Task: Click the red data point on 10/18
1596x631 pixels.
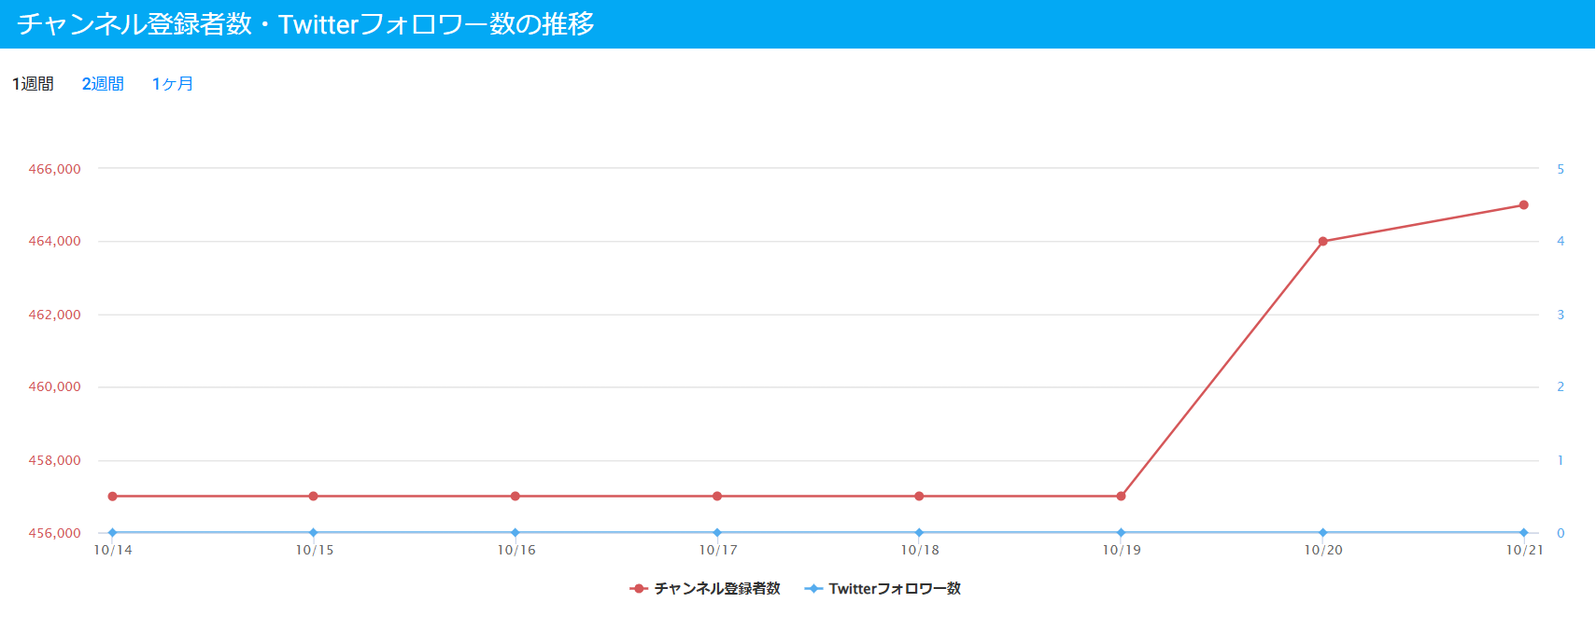Action: tap(919, 497)
